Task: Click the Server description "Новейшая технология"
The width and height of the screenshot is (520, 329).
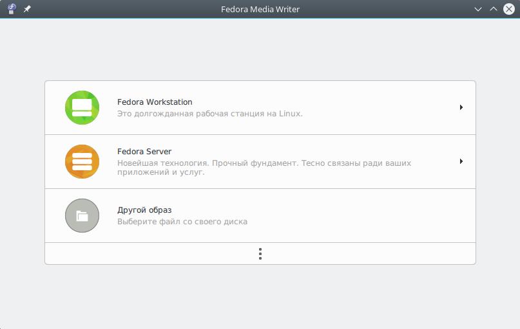Action: (163, 163)
